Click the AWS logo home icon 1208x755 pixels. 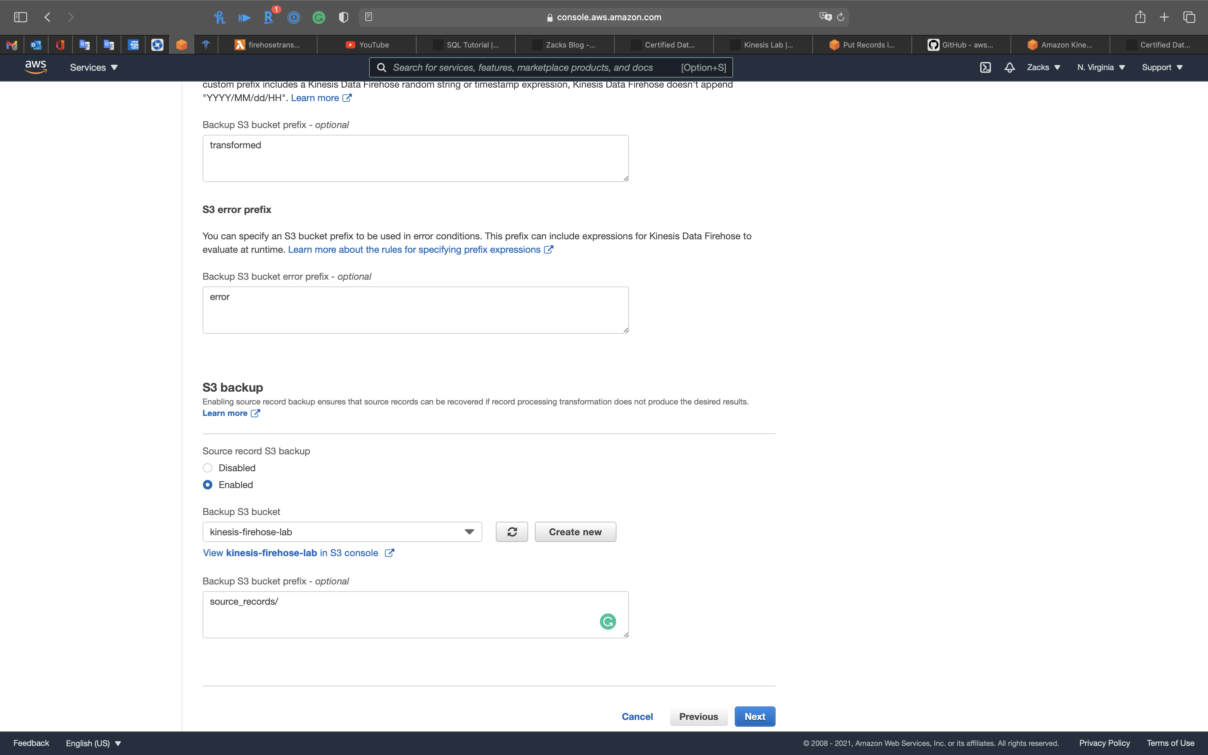pyautogui.click(x=35, y=67)
